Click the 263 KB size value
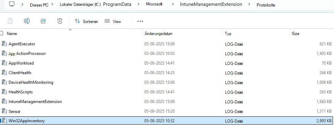334x126 pixels. 326,92
